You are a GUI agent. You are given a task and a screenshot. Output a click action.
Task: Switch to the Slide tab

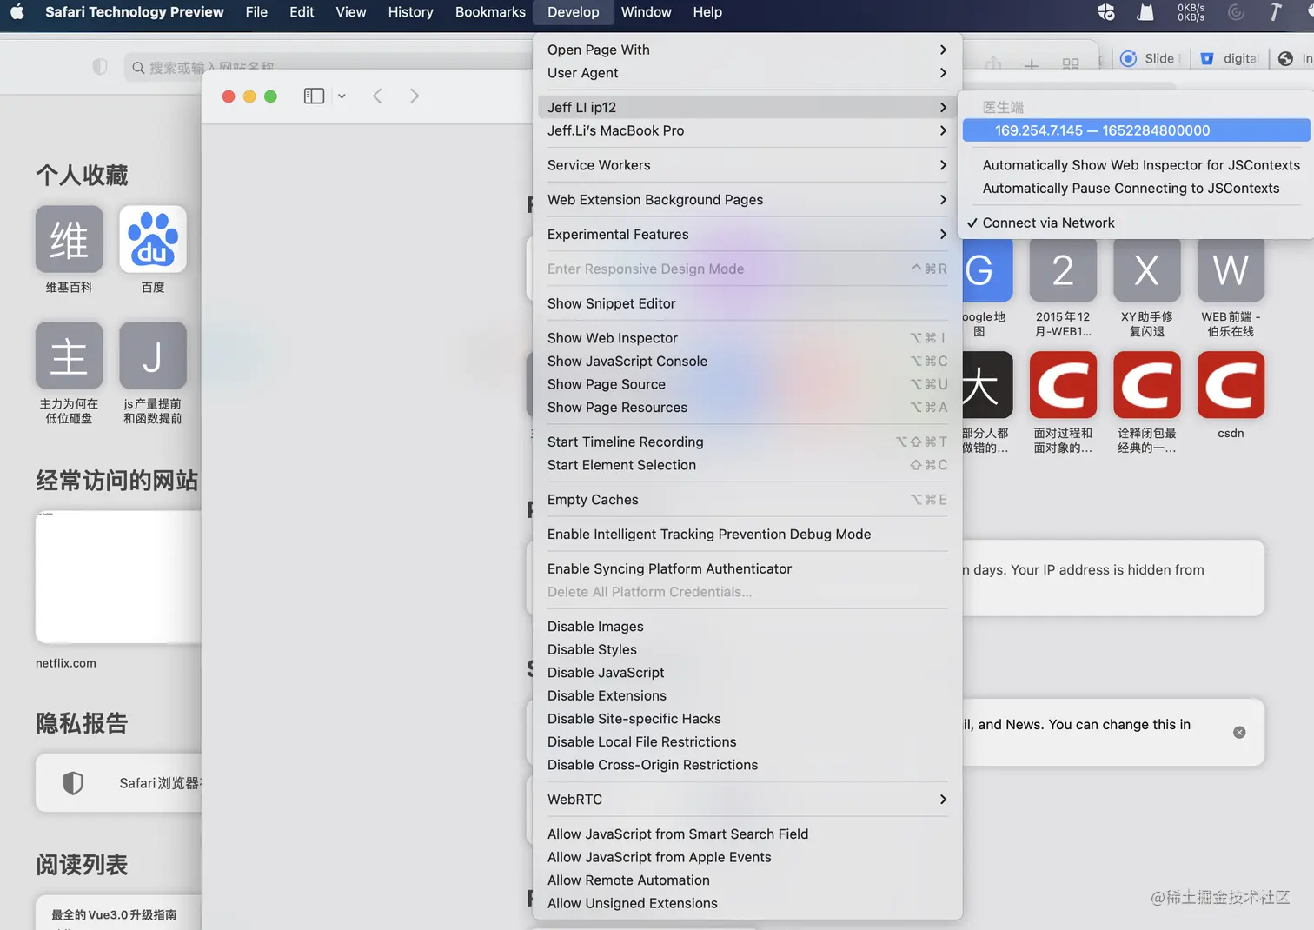[x=1149, y=58]
